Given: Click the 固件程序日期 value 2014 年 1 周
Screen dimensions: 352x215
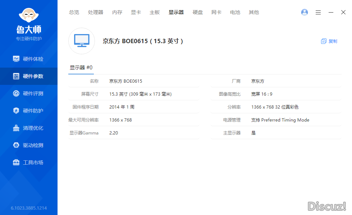Looking at the screenshot, I should tap(122, 107).
